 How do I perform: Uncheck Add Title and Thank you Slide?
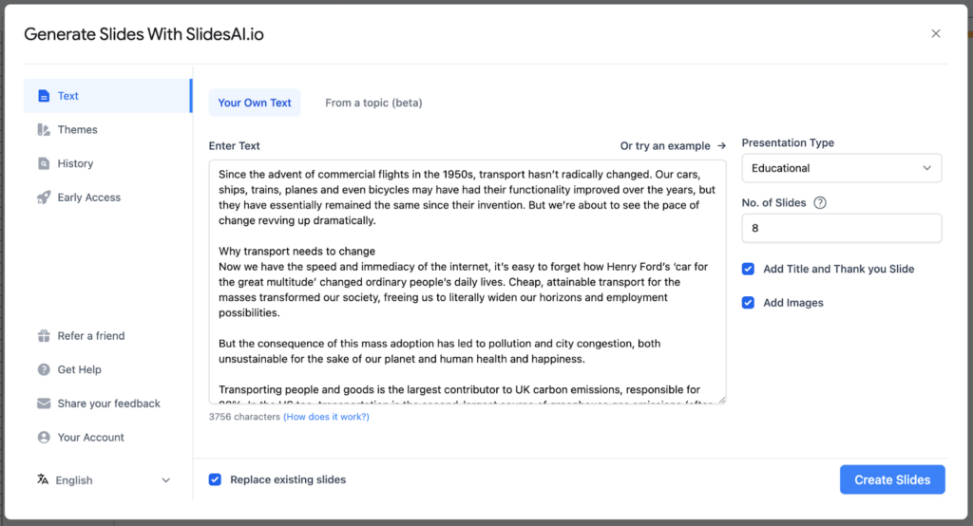click(749, 269)
